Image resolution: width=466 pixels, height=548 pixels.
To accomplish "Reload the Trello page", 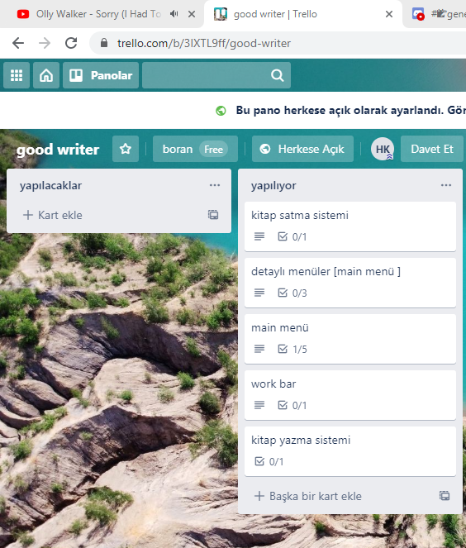I will pos(71,43).
